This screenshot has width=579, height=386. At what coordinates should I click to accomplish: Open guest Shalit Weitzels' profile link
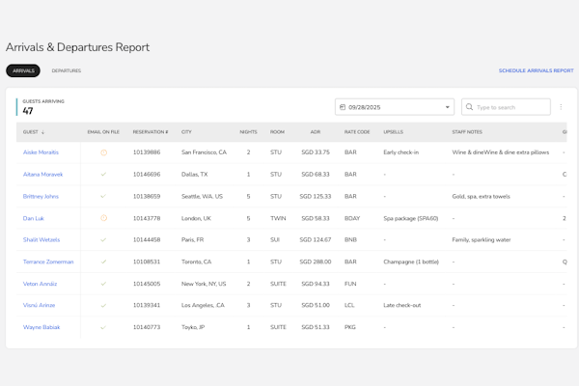coord(41,240)
